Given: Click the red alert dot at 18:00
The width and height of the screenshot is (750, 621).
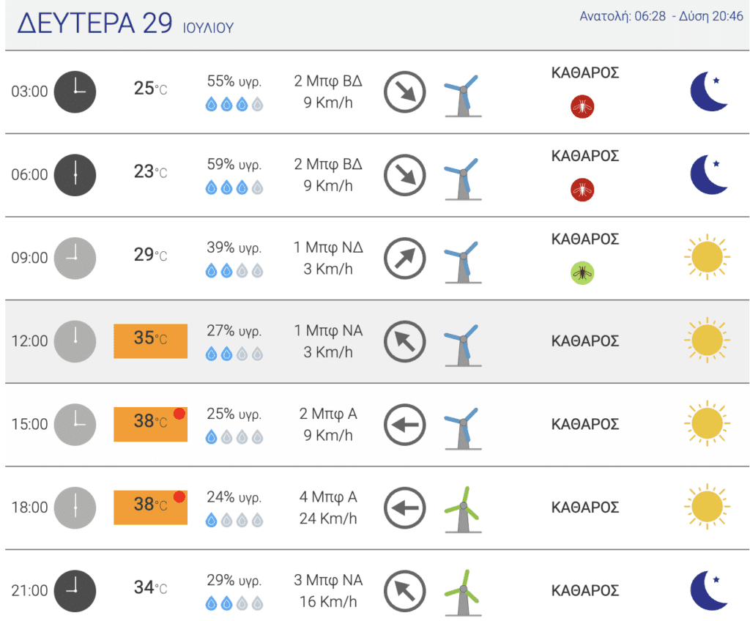Looking at the screenshot, I should 179,497.
